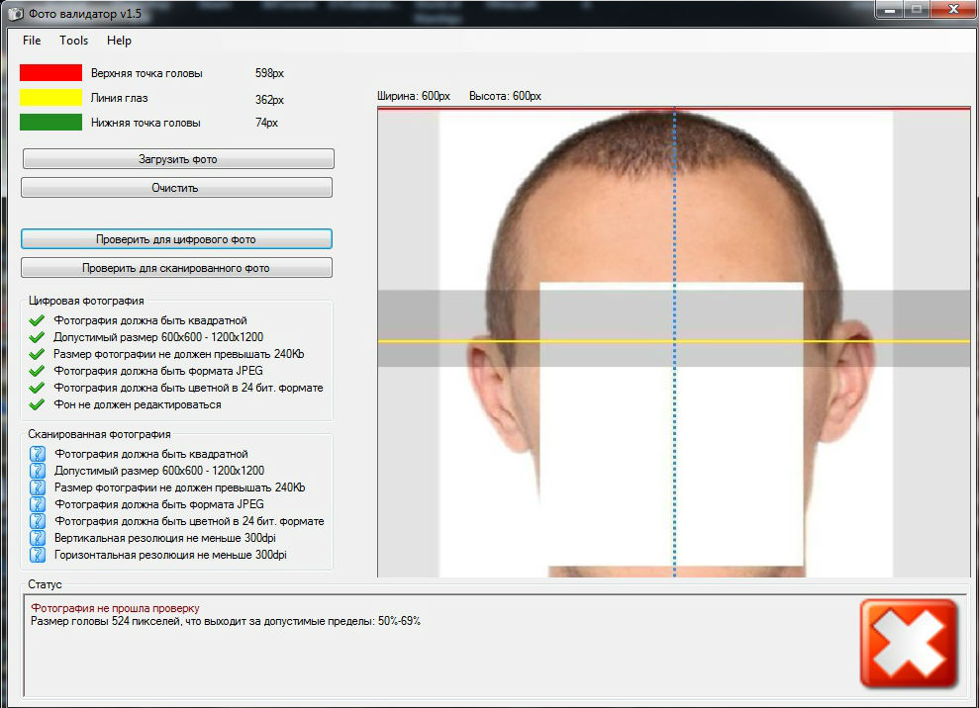Click the 'Верхняя точка головы' label
Image resolution: width=979 pixels, height=708 pixels.
(x=147, y=73)
